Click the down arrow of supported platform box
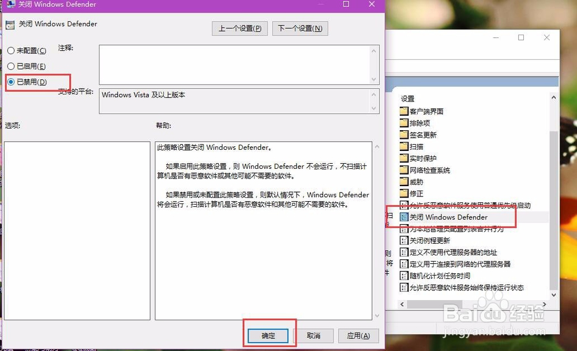 point(374,108)
